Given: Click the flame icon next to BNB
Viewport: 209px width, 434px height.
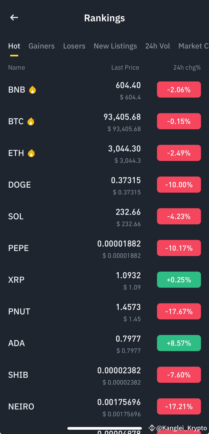Looking at the screenshot, I should pyautogui.click(x=32, y=90).
